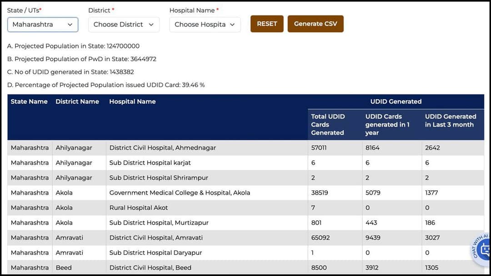This screenshot has height=276, width=491.
Task: Open the Choose Hospital dropdown
Action: tap(205, 25)
